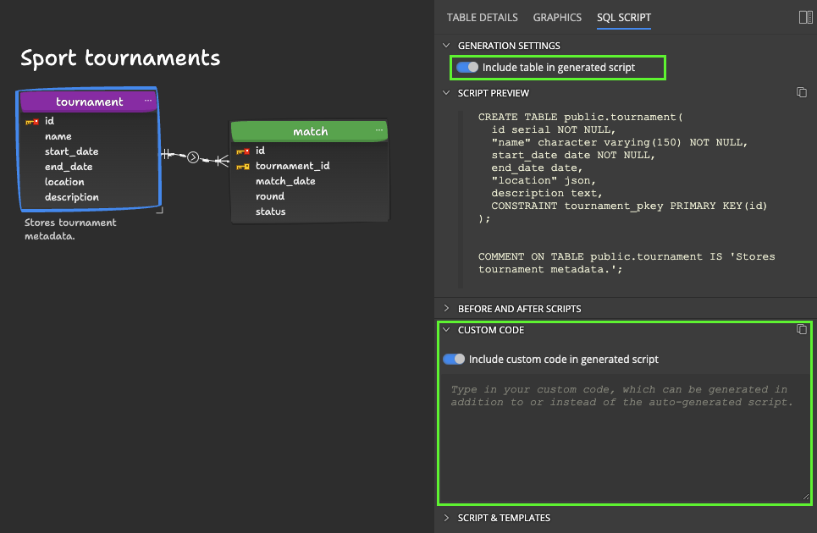Disable Include table in generated script
This screenshot has width=817, height=533.
coord(467,67)
